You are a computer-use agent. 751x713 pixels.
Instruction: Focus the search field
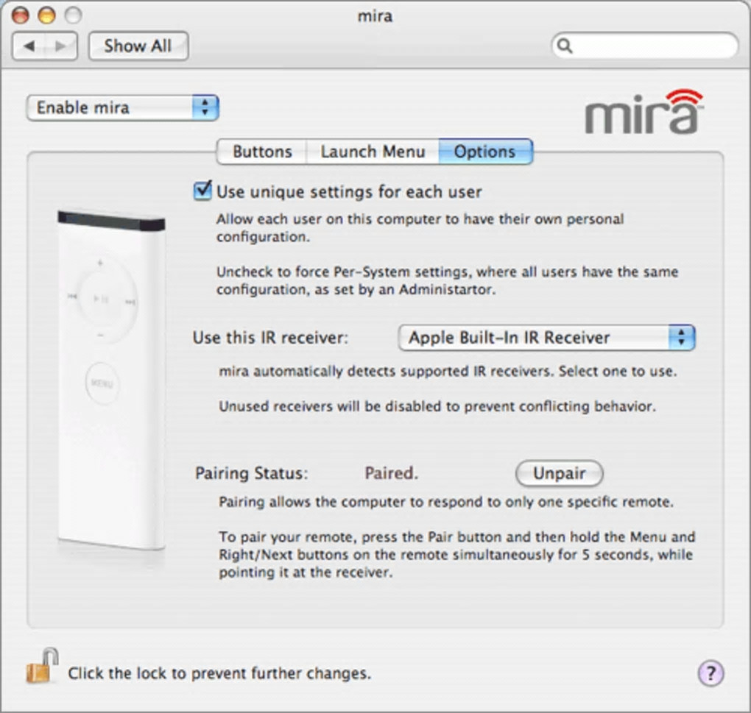(x=645, y=46)
